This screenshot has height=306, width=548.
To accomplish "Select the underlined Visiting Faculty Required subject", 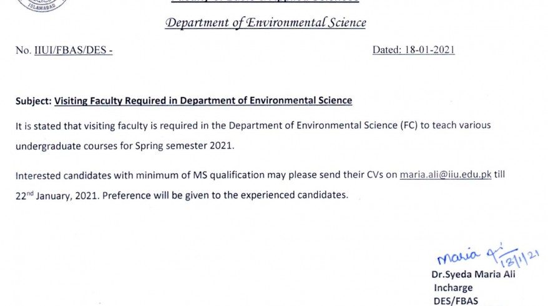I will coord(203,101).
